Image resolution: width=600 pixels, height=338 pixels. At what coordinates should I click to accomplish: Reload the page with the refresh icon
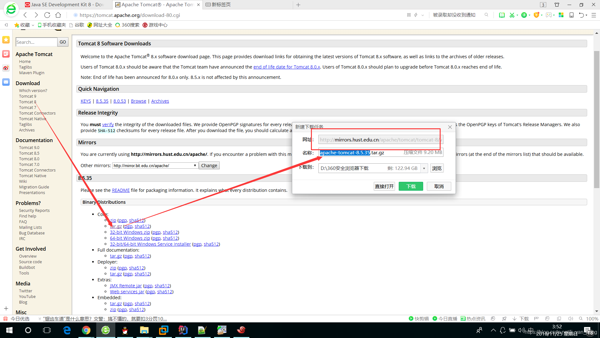(47, 15)
